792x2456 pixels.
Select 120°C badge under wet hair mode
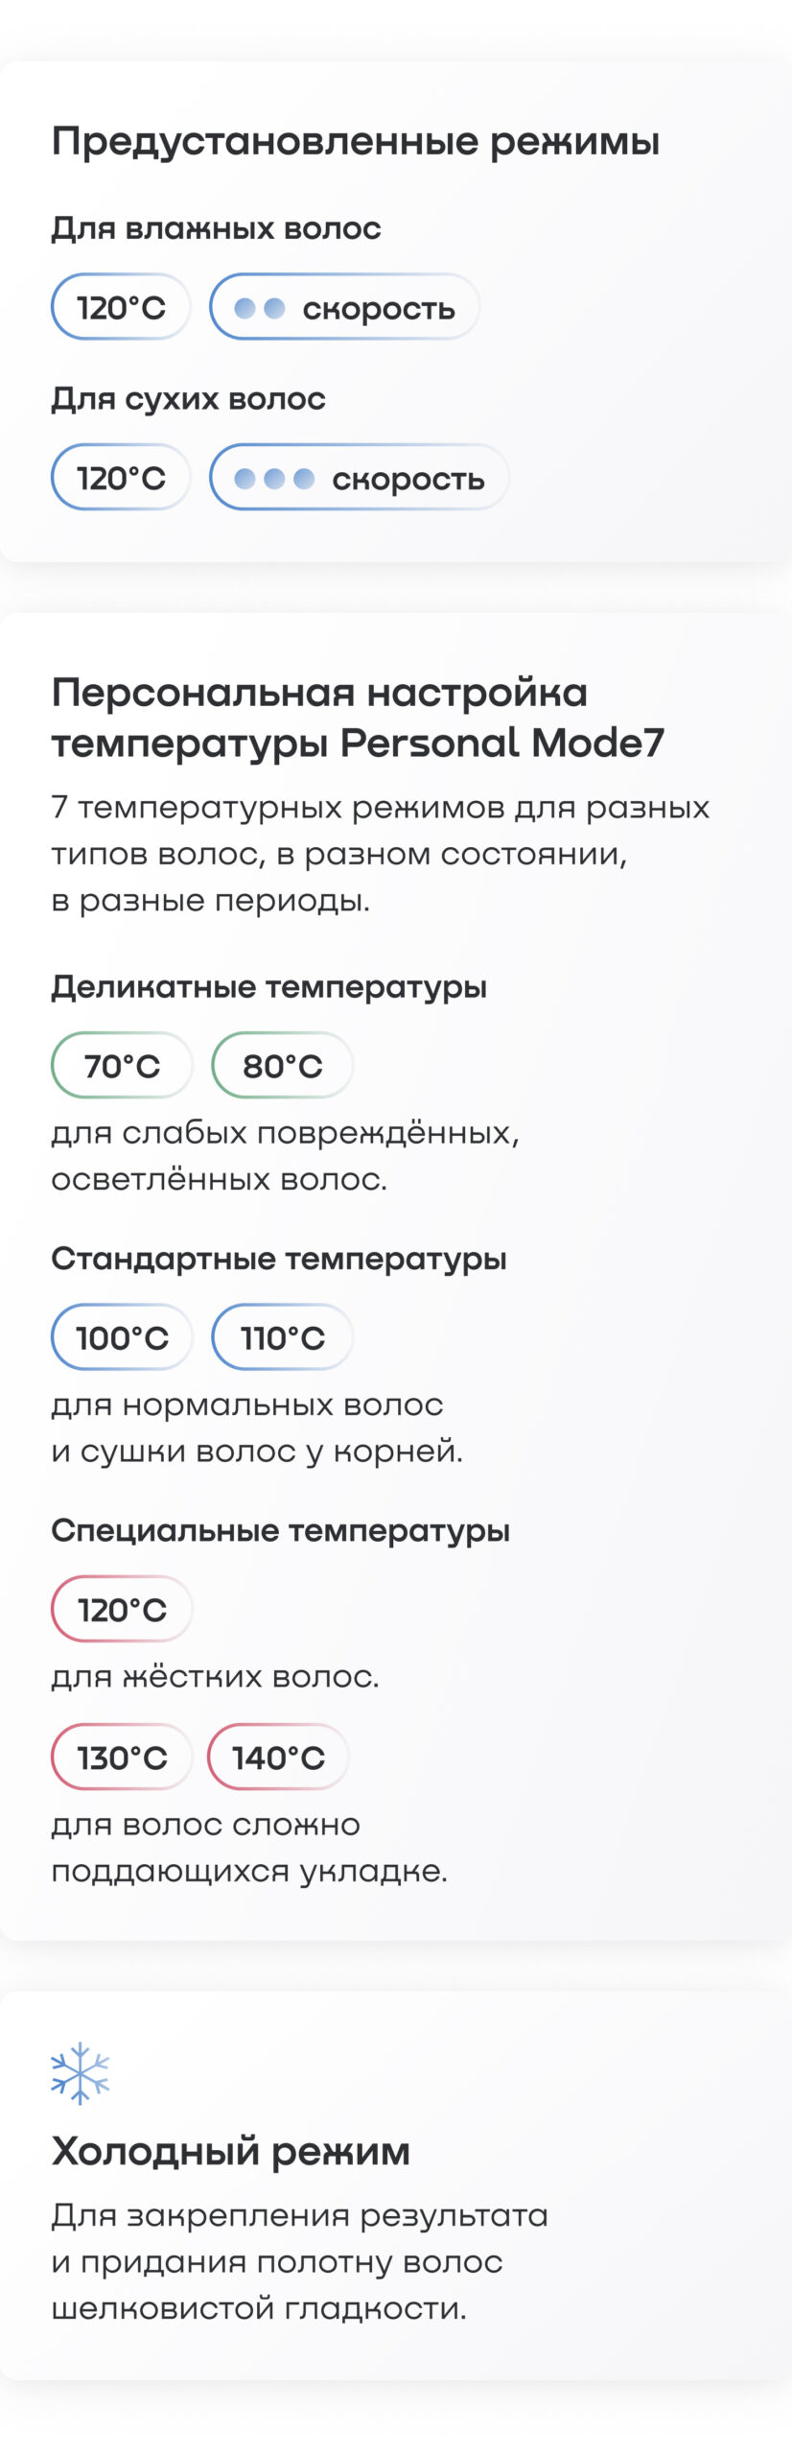point(121,307)
